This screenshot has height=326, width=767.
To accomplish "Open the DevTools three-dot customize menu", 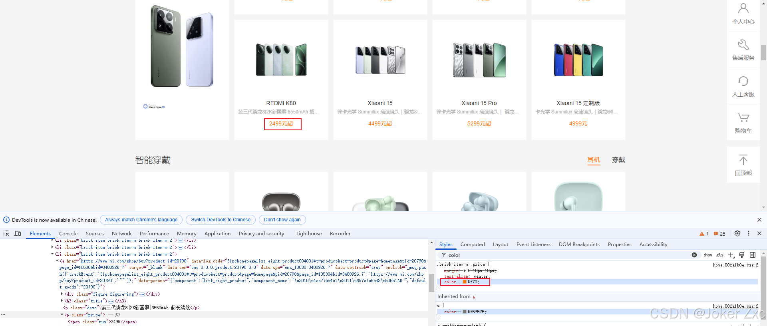I will click(749, 233).
